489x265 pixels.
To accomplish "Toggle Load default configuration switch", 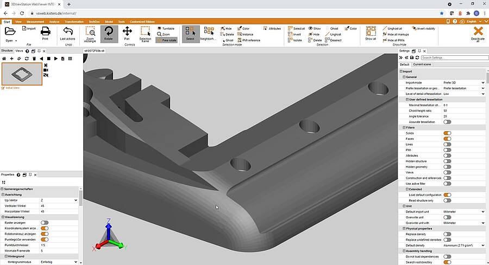I will (x=447, y=195).
